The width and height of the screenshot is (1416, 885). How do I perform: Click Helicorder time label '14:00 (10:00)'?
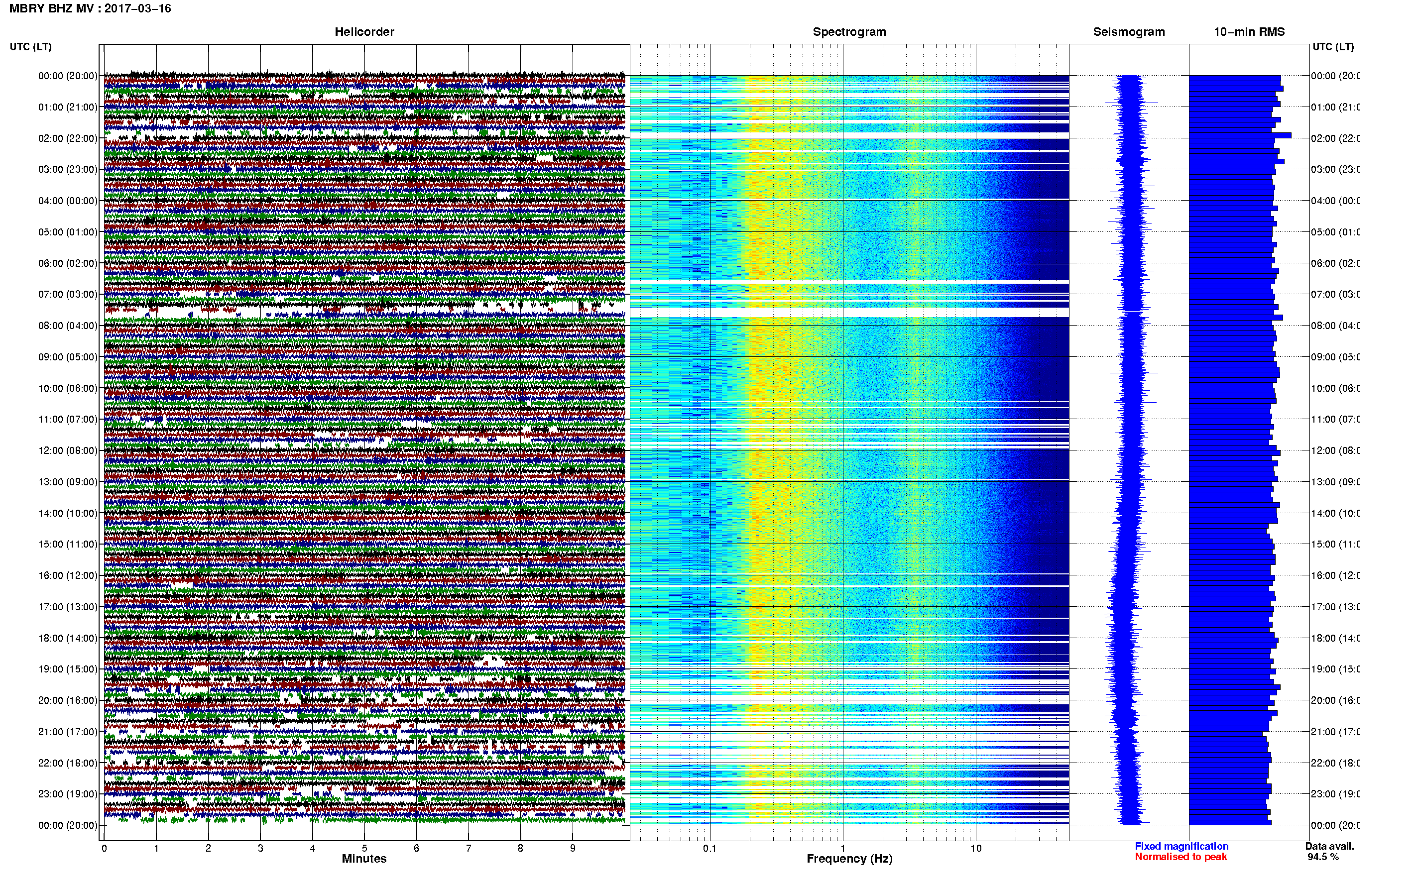tap(68, 513)
